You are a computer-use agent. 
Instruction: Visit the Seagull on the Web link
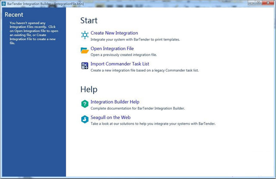[111, 117]
